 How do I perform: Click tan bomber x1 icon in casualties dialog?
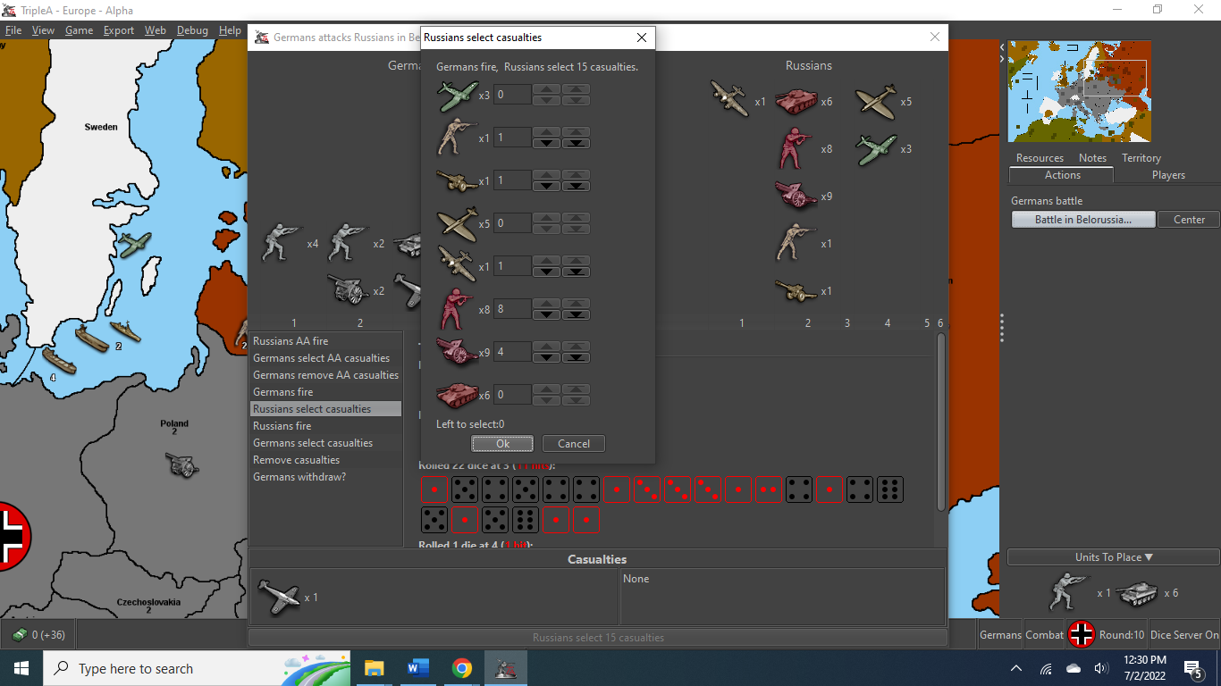457,266
